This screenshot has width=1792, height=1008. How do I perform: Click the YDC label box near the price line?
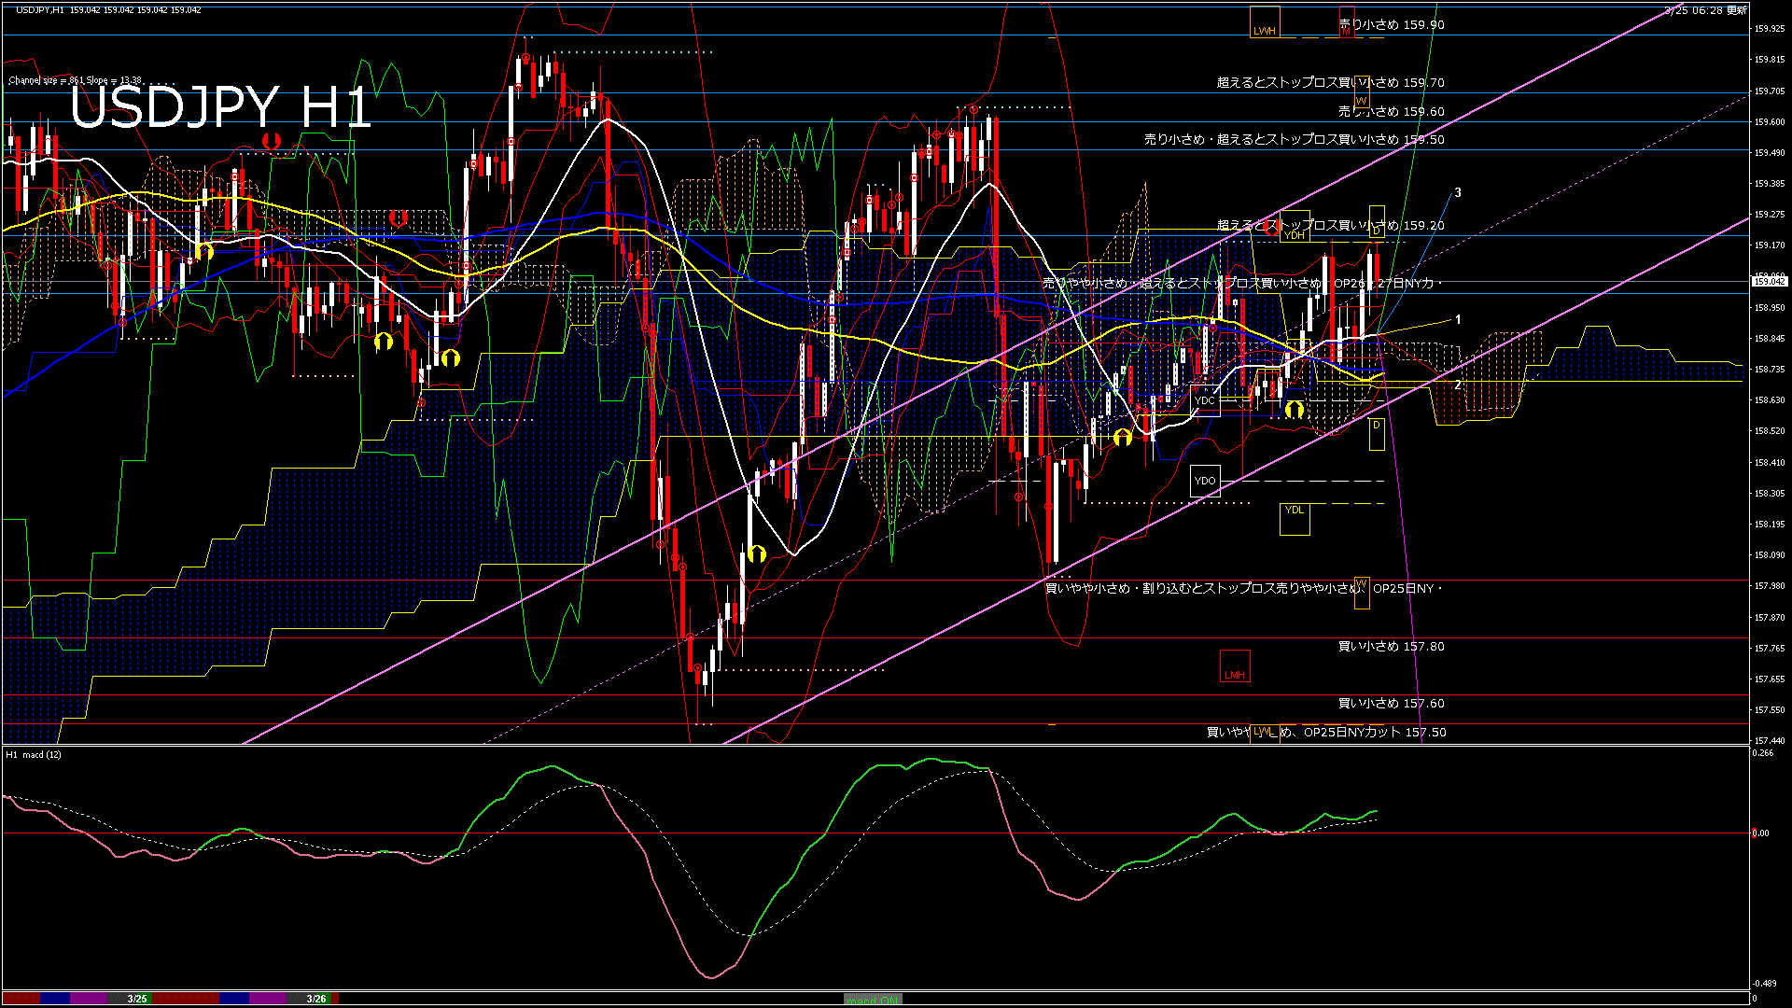click(x=1205, y=400)
